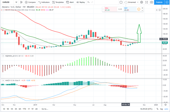The image size is (170, 112).
Task: Click the Monero / U.S. Dollar title
Action: point(11,7)
